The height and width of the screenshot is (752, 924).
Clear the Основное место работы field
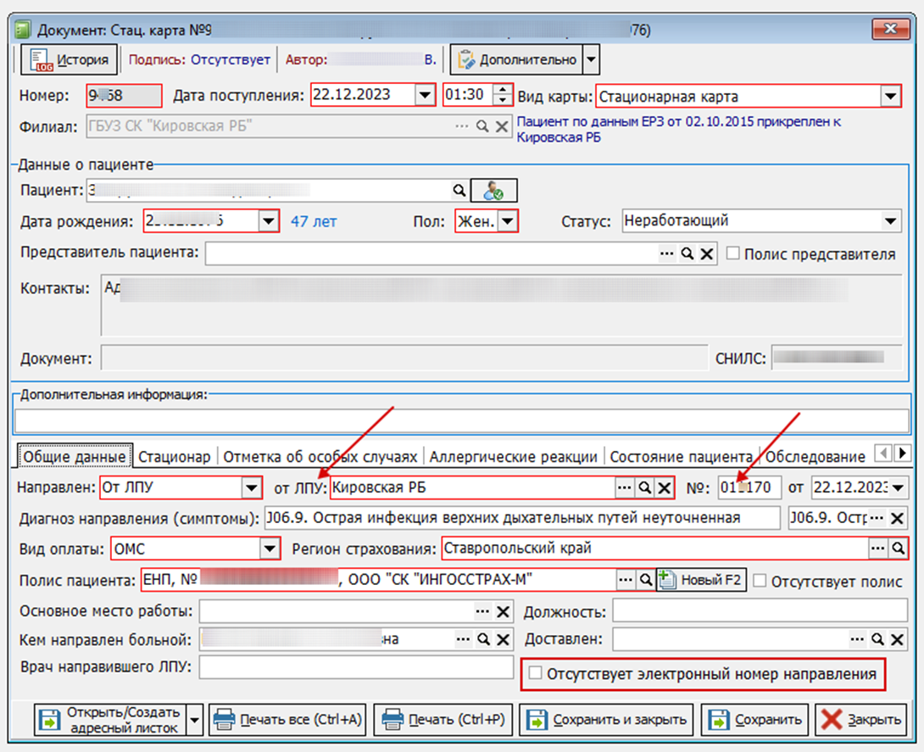[503, 611]
